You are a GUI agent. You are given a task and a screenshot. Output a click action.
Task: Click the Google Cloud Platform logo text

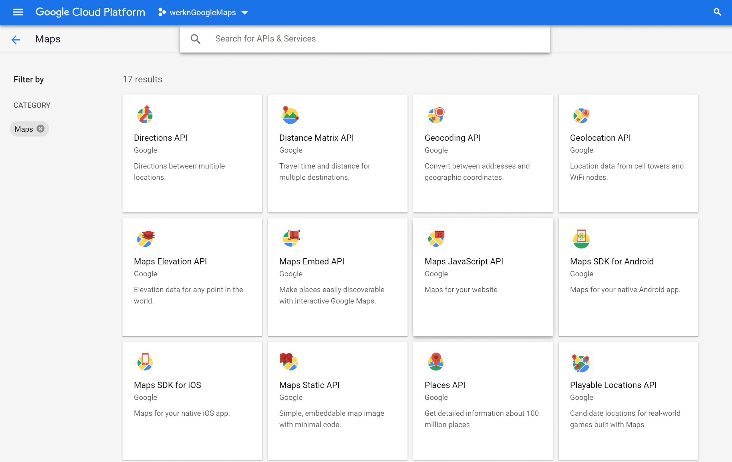click(x=90, y=12)
